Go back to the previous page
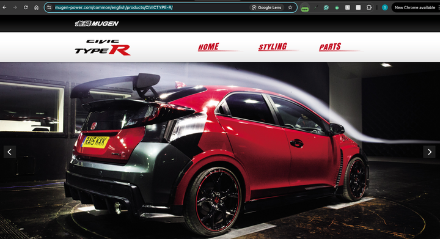Image resolution: width=440 pixels, height=239 pixels. 4,7
